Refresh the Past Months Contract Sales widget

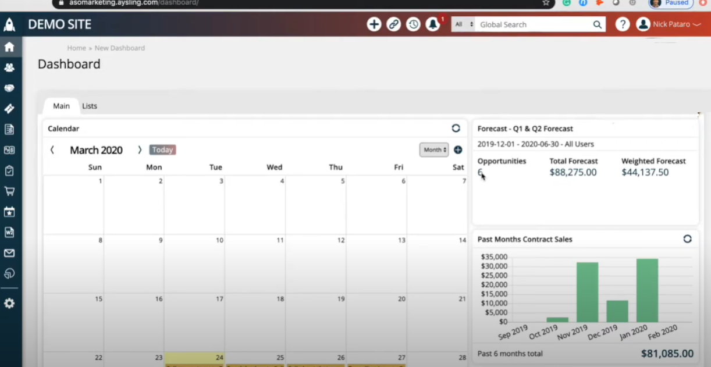(687, 238)
